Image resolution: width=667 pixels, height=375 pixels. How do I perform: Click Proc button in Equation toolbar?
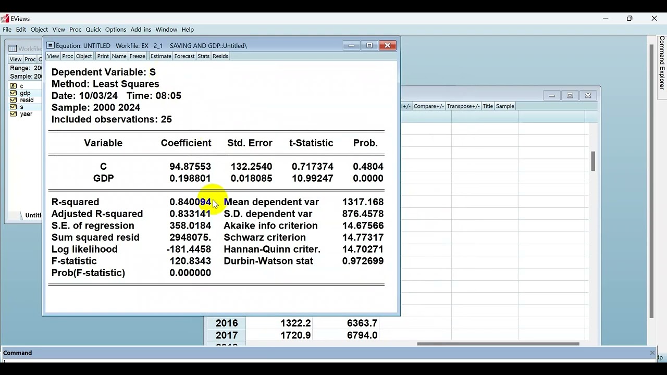(x=68, y=56)
